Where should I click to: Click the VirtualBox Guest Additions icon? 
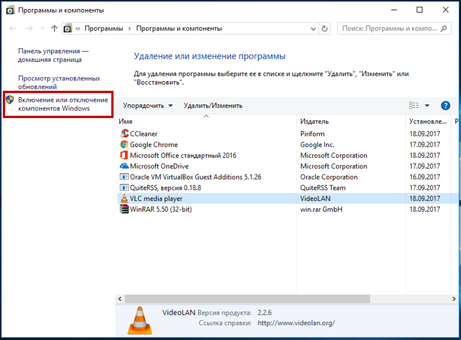124,177
